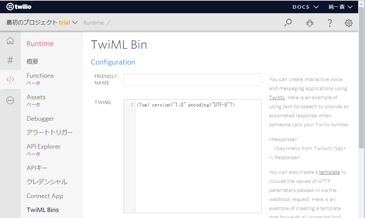Open the search magnifier icon
This screenshot has width=365, height=218.
coord(288,23)
